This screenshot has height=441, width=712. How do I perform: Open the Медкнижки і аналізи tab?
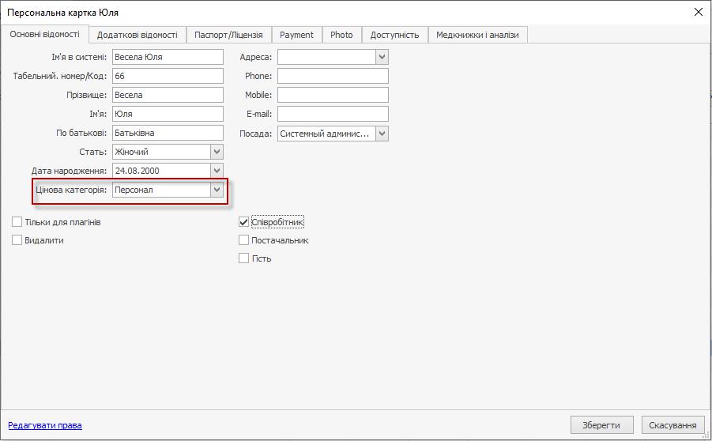477,35
